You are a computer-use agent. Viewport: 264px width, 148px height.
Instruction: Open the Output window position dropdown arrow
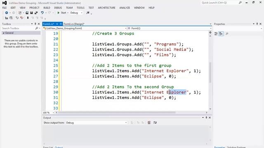[203, 118]
